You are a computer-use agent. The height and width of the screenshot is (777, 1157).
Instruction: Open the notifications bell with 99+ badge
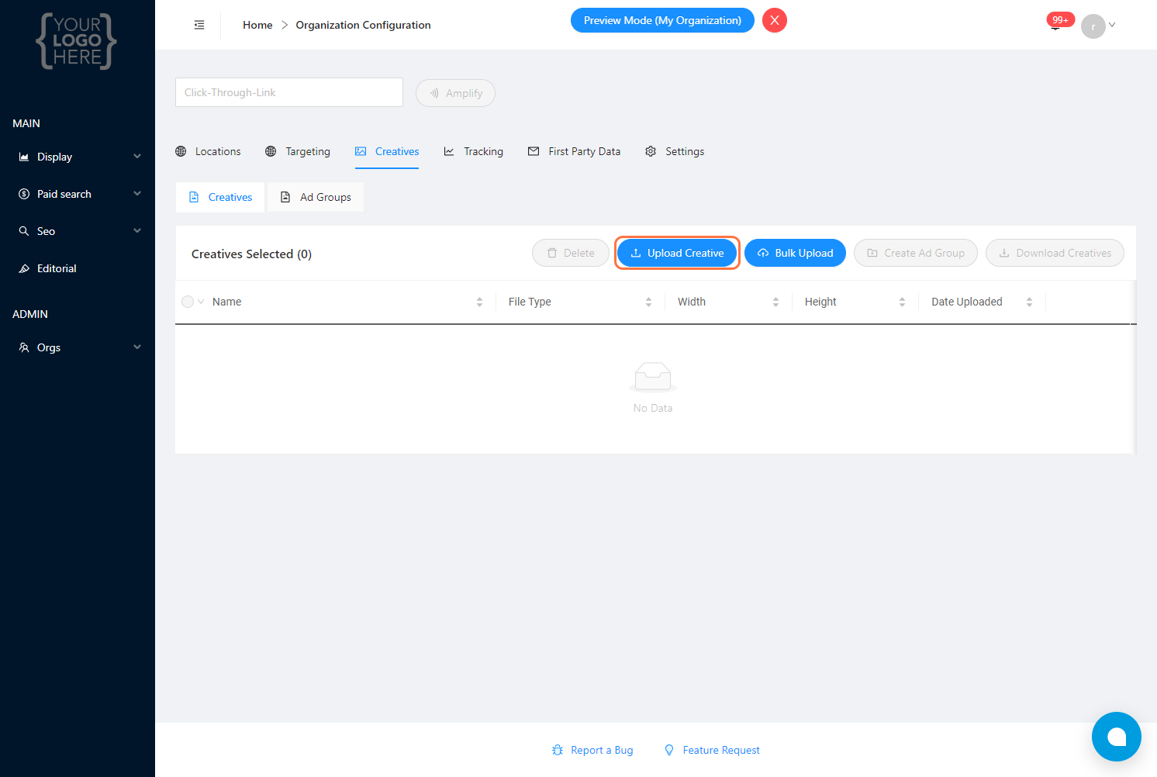click(x=1056, y=24)
